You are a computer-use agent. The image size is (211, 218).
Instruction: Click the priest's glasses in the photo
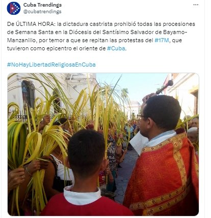click(x=141, y=116)
